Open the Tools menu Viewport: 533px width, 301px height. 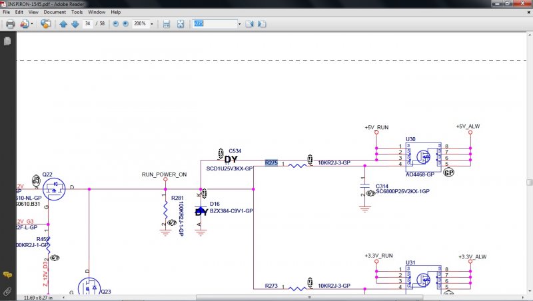tap(77, 12)
